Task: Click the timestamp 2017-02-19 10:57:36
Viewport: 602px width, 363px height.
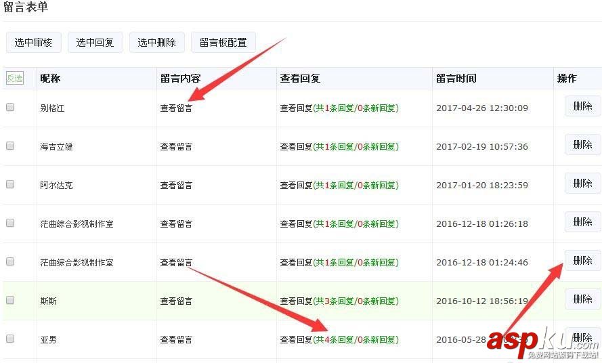Action: (x=482, y=147)
